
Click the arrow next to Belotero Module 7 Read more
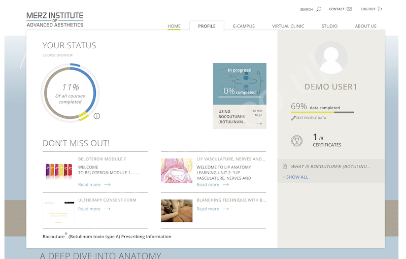coord(108,185)
